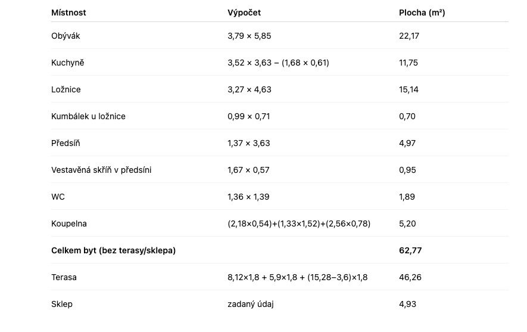Viewport: 527px width, 332px height.
Task: Select the Ložnice area value 15,14
Action: click(408, 89)
